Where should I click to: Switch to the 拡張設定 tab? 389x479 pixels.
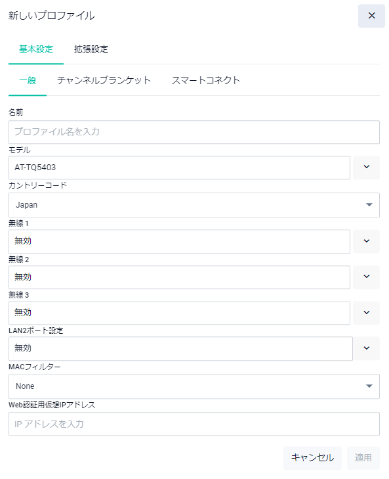(x=91, y=49)
